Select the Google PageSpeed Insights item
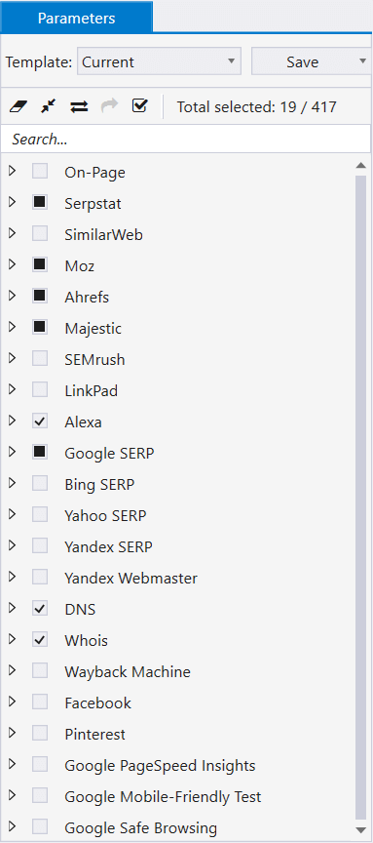 [x=160, y=765]
